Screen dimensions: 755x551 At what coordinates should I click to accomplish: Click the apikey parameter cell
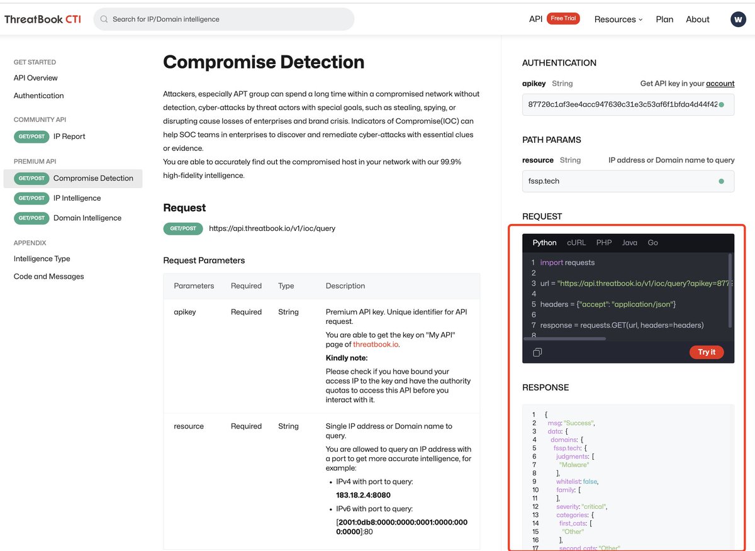point(185,312)
